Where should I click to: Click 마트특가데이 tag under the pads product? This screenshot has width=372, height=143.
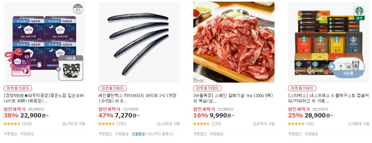click(18, 88)
